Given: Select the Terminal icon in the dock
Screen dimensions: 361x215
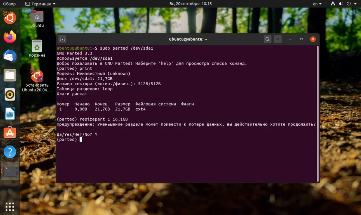Looking at the screenshot, I should point(10,171).
